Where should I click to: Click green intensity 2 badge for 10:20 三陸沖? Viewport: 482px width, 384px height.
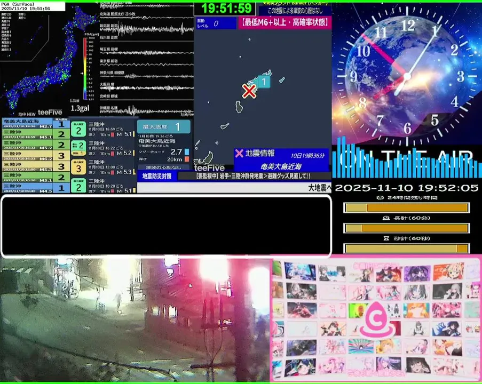pos(78,186)
